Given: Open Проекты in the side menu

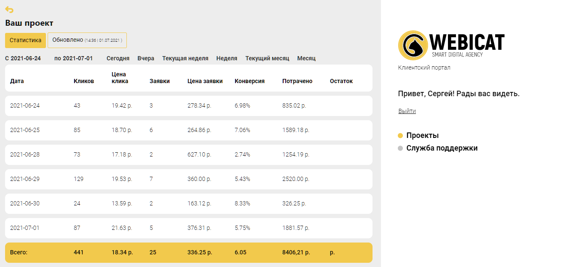Looking at the screenshot, I should (x=422, y=135).
